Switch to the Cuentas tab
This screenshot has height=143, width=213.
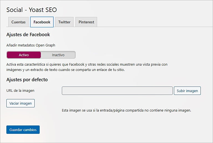pyautogui.click(x=18, y=22)
